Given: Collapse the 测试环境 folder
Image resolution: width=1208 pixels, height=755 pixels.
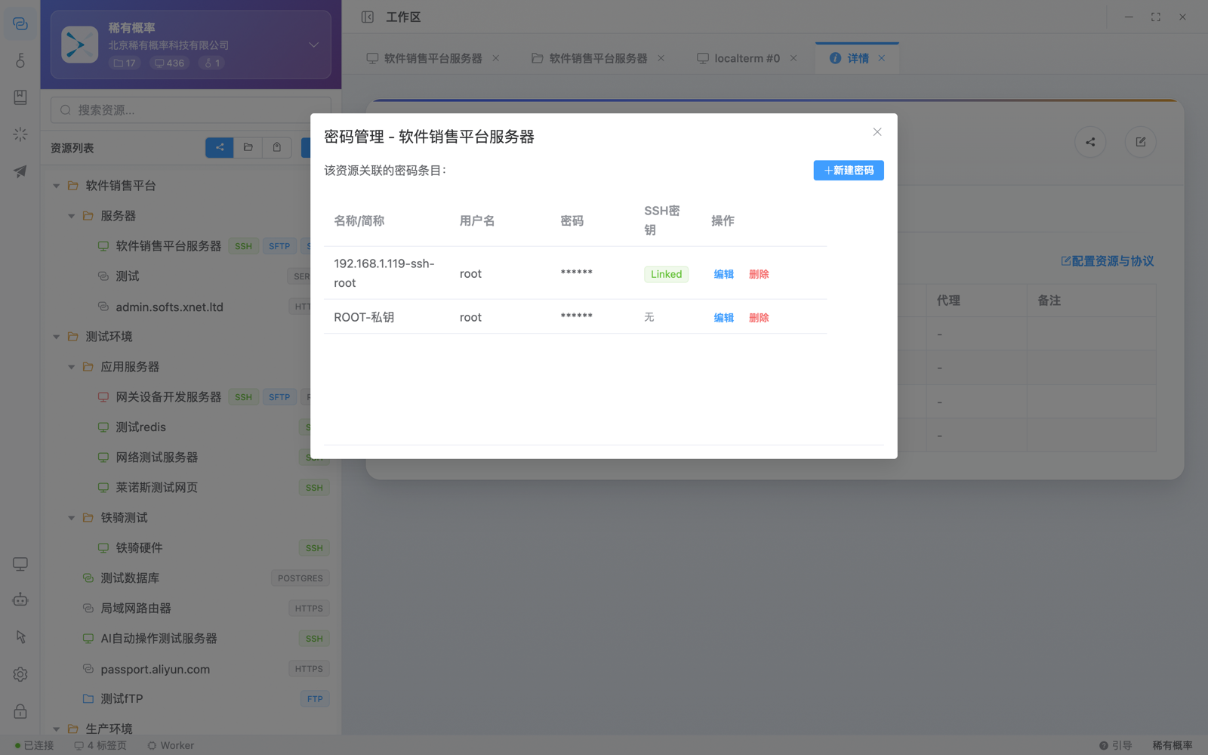Looking at the screenshot, I should 57,337.
